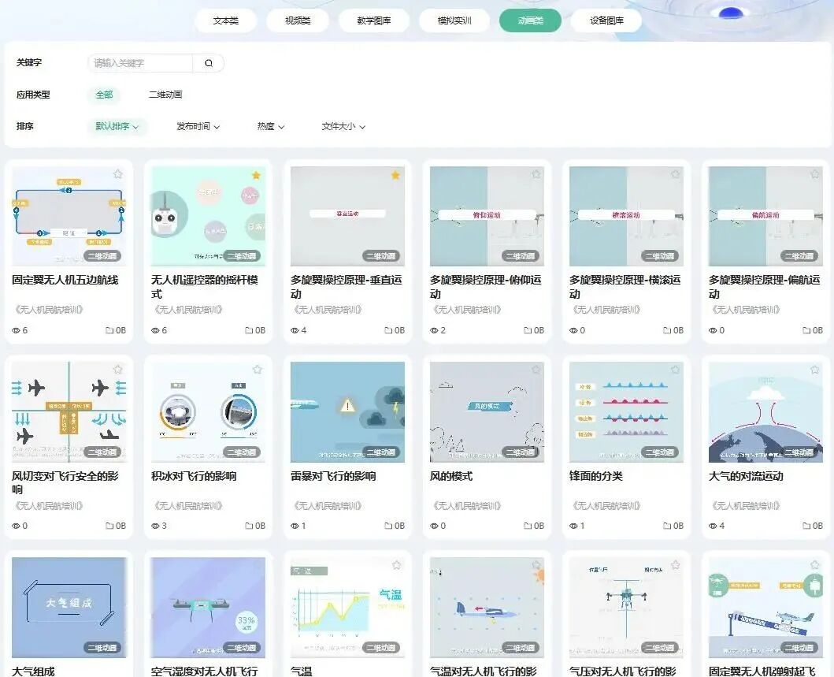Click star icon on 积冰对飞行的影响 card
Viewport: 834px width, 677px height.
257,370
